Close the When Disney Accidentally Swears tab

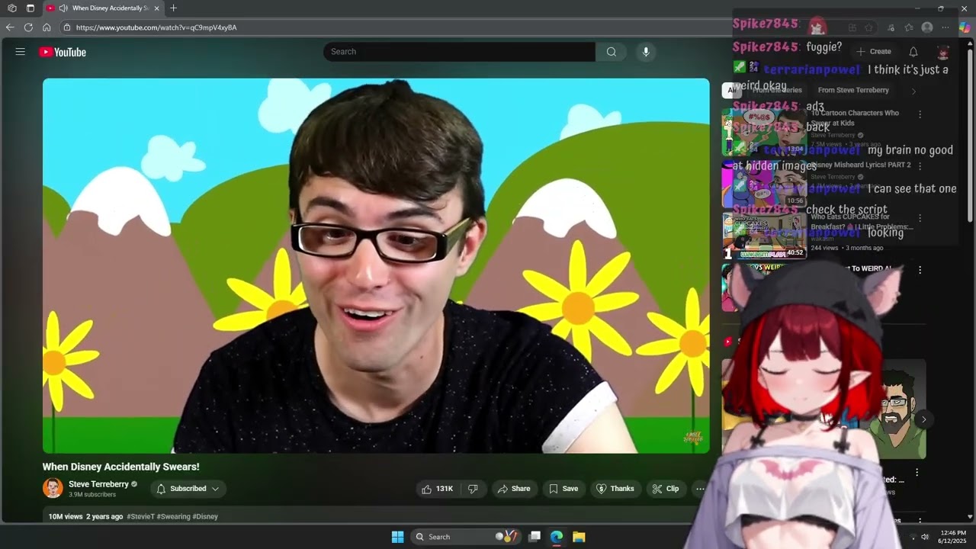point(157,8)
